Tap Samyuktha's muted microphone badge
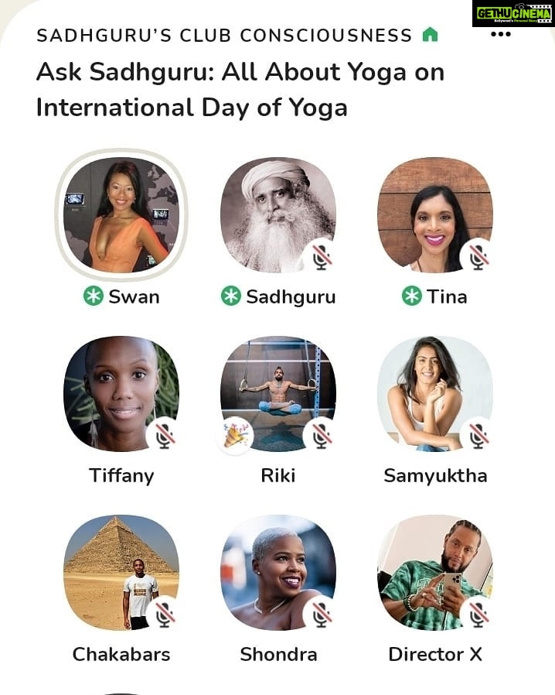 (479, 436)
